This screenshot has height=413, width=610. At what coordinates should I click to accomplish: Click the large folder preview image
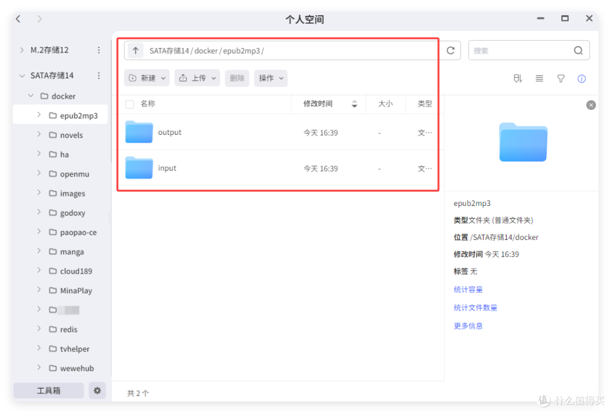pyautogui.click(x=523, y=142)
